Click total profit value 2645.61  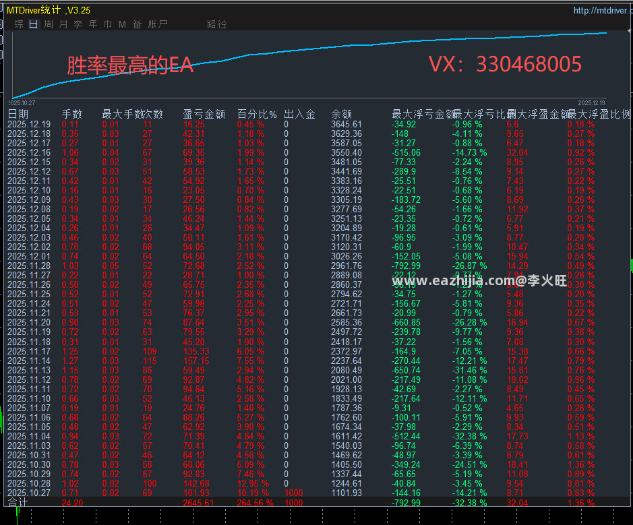[x=198, y=503]
